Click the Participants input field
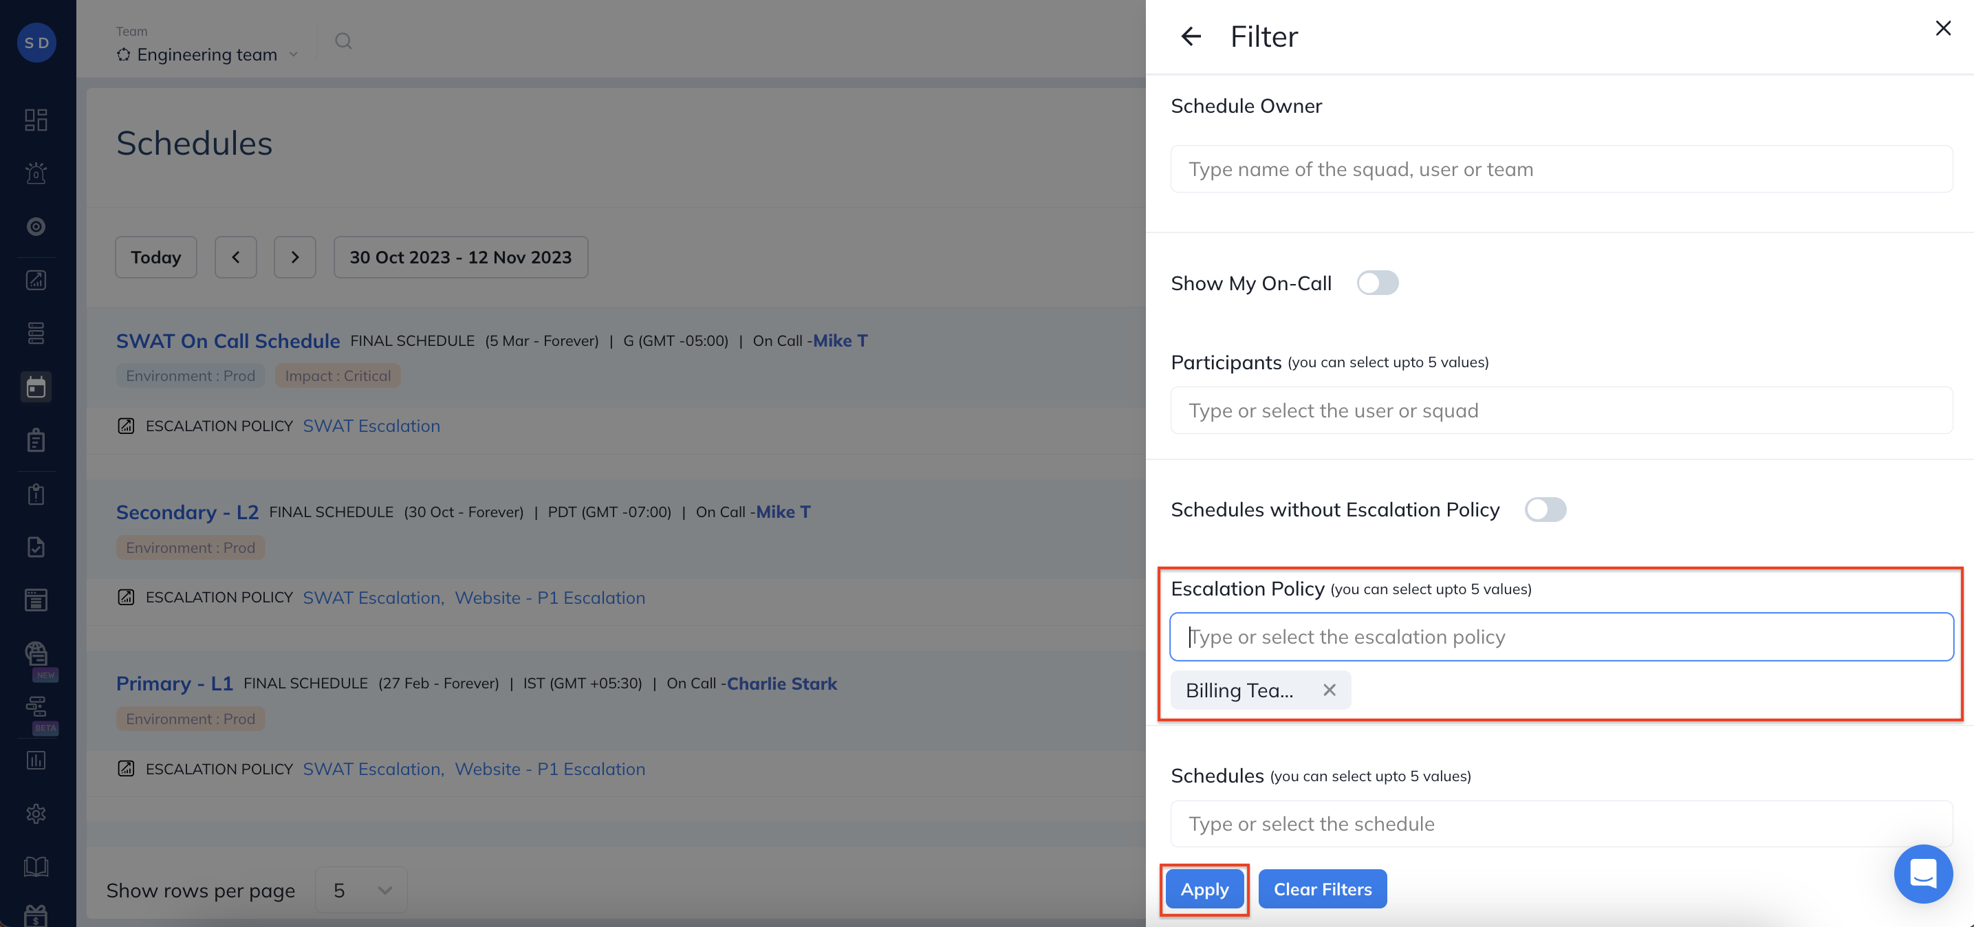Viewport: 1974px width, 927px height. pyautogui.click(x=1560, y=410)
